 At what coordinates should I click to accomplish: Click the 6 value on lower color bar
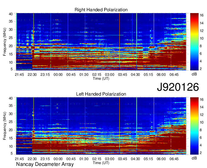coord(201,138)
